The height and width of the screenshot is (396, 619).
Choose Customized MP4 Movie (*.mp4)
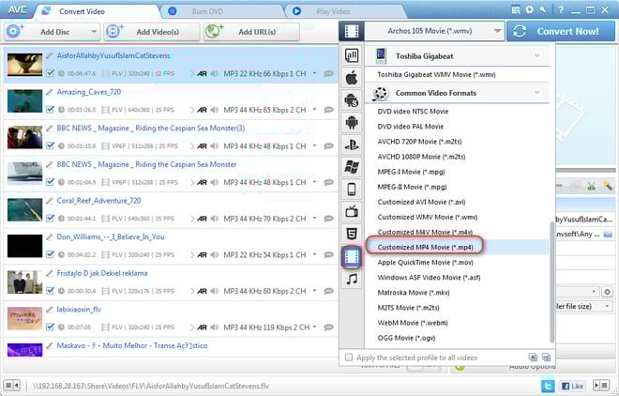425,247
